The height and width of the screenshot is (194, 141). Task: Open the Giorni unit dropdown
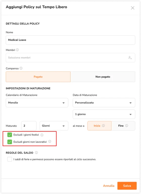click(54, 126)
